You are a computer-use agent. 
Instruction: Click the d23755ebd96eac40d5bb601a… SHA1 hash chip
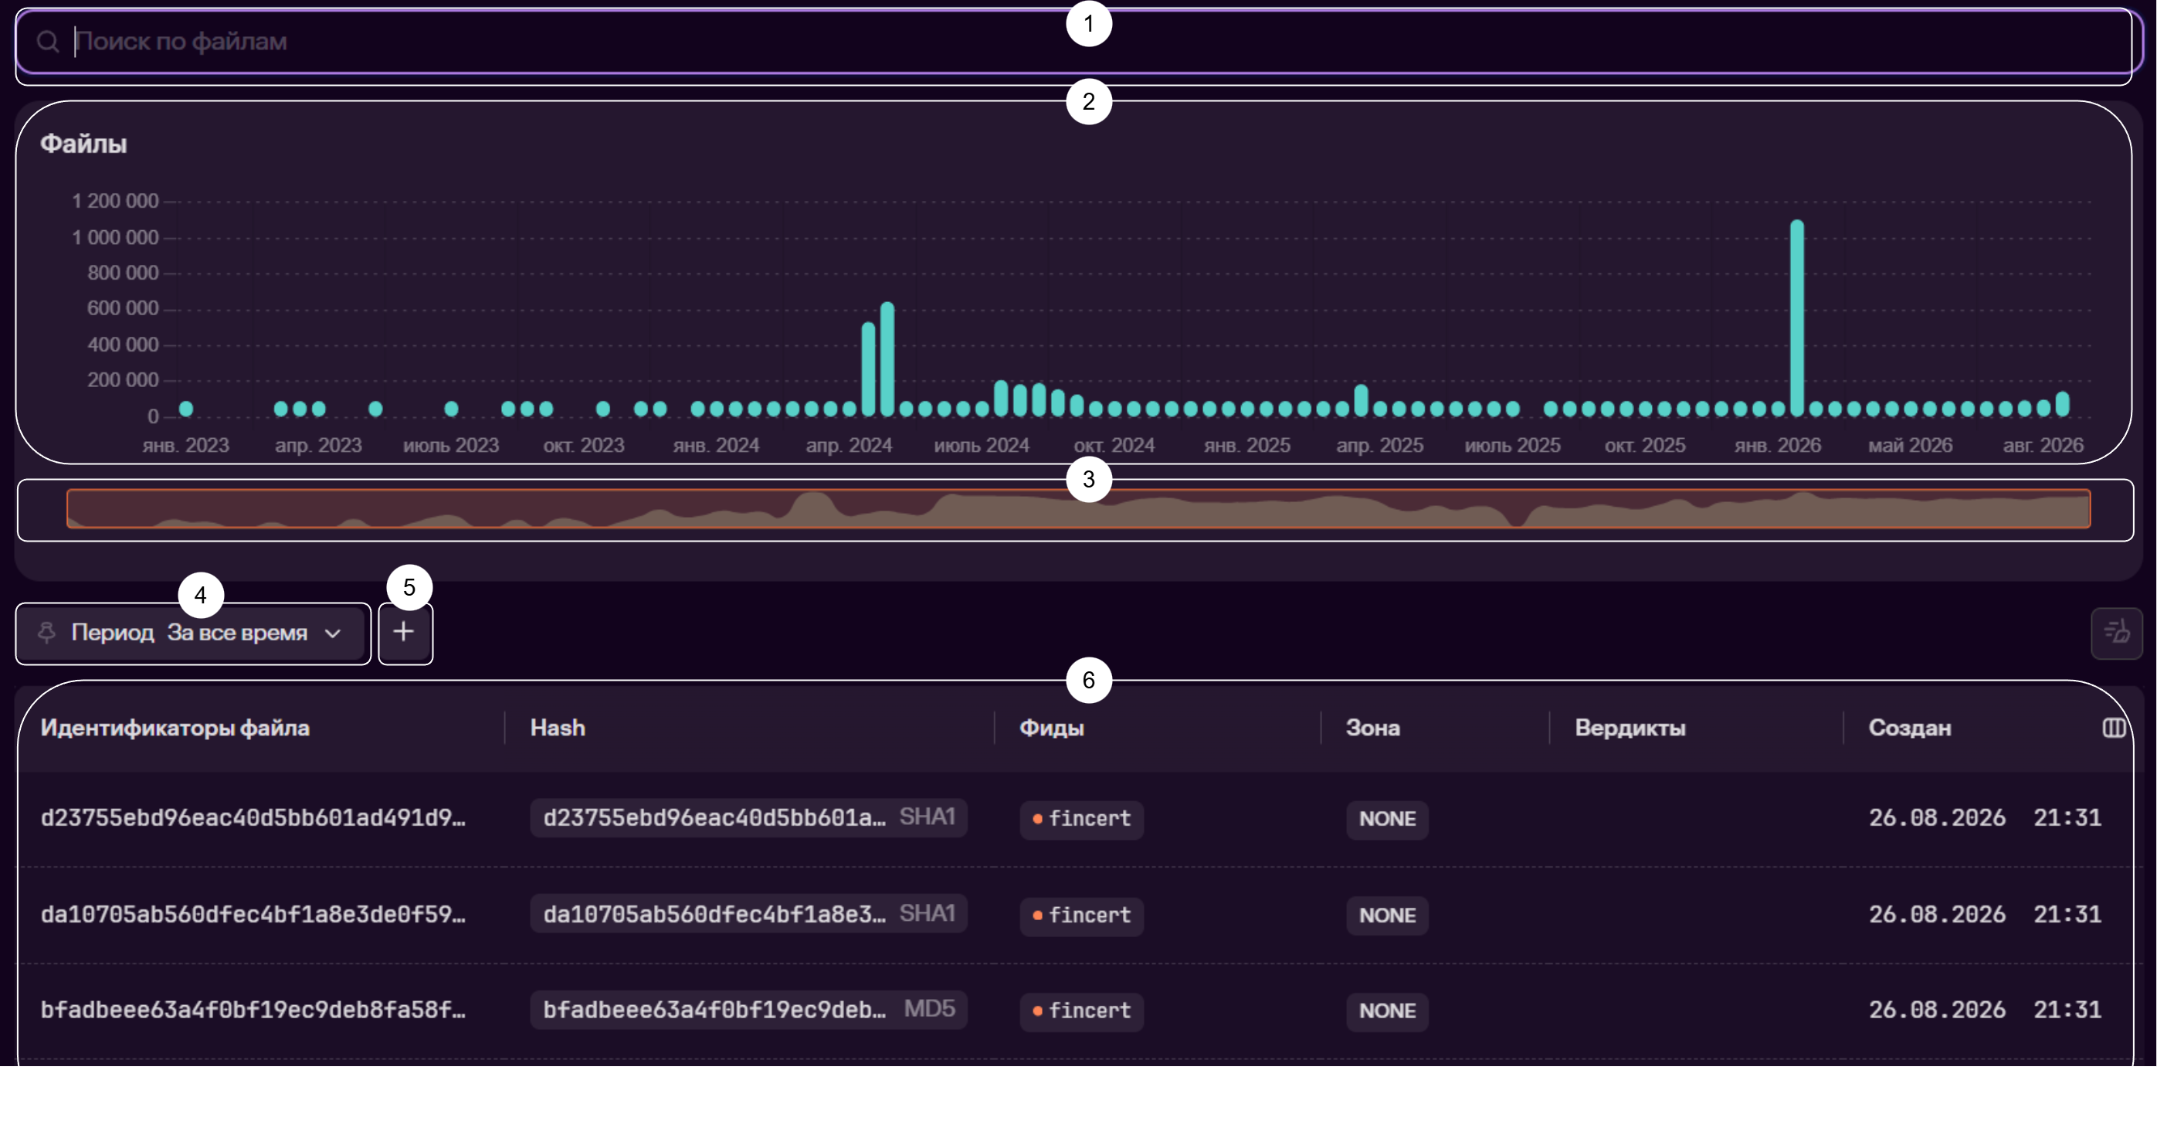[x=748, y=817]
